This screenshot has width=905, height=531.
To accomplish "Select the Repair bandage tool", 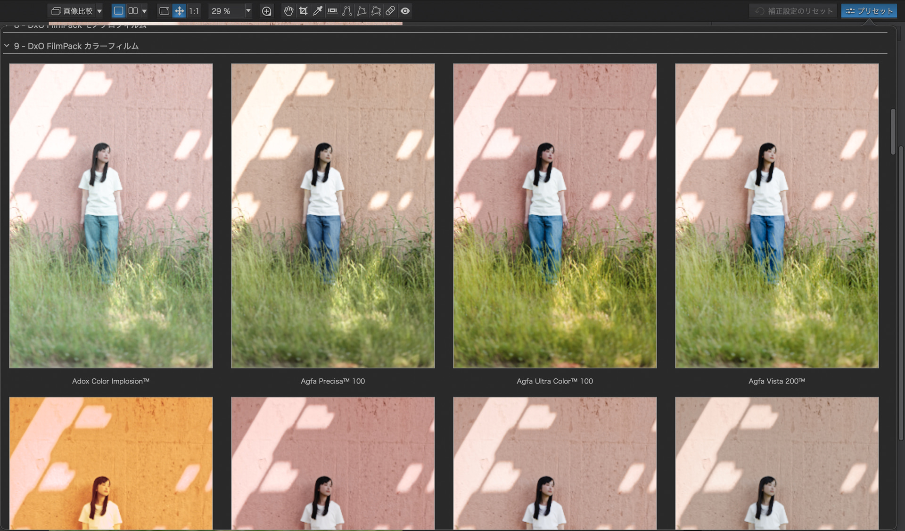I will click(390, 11).
